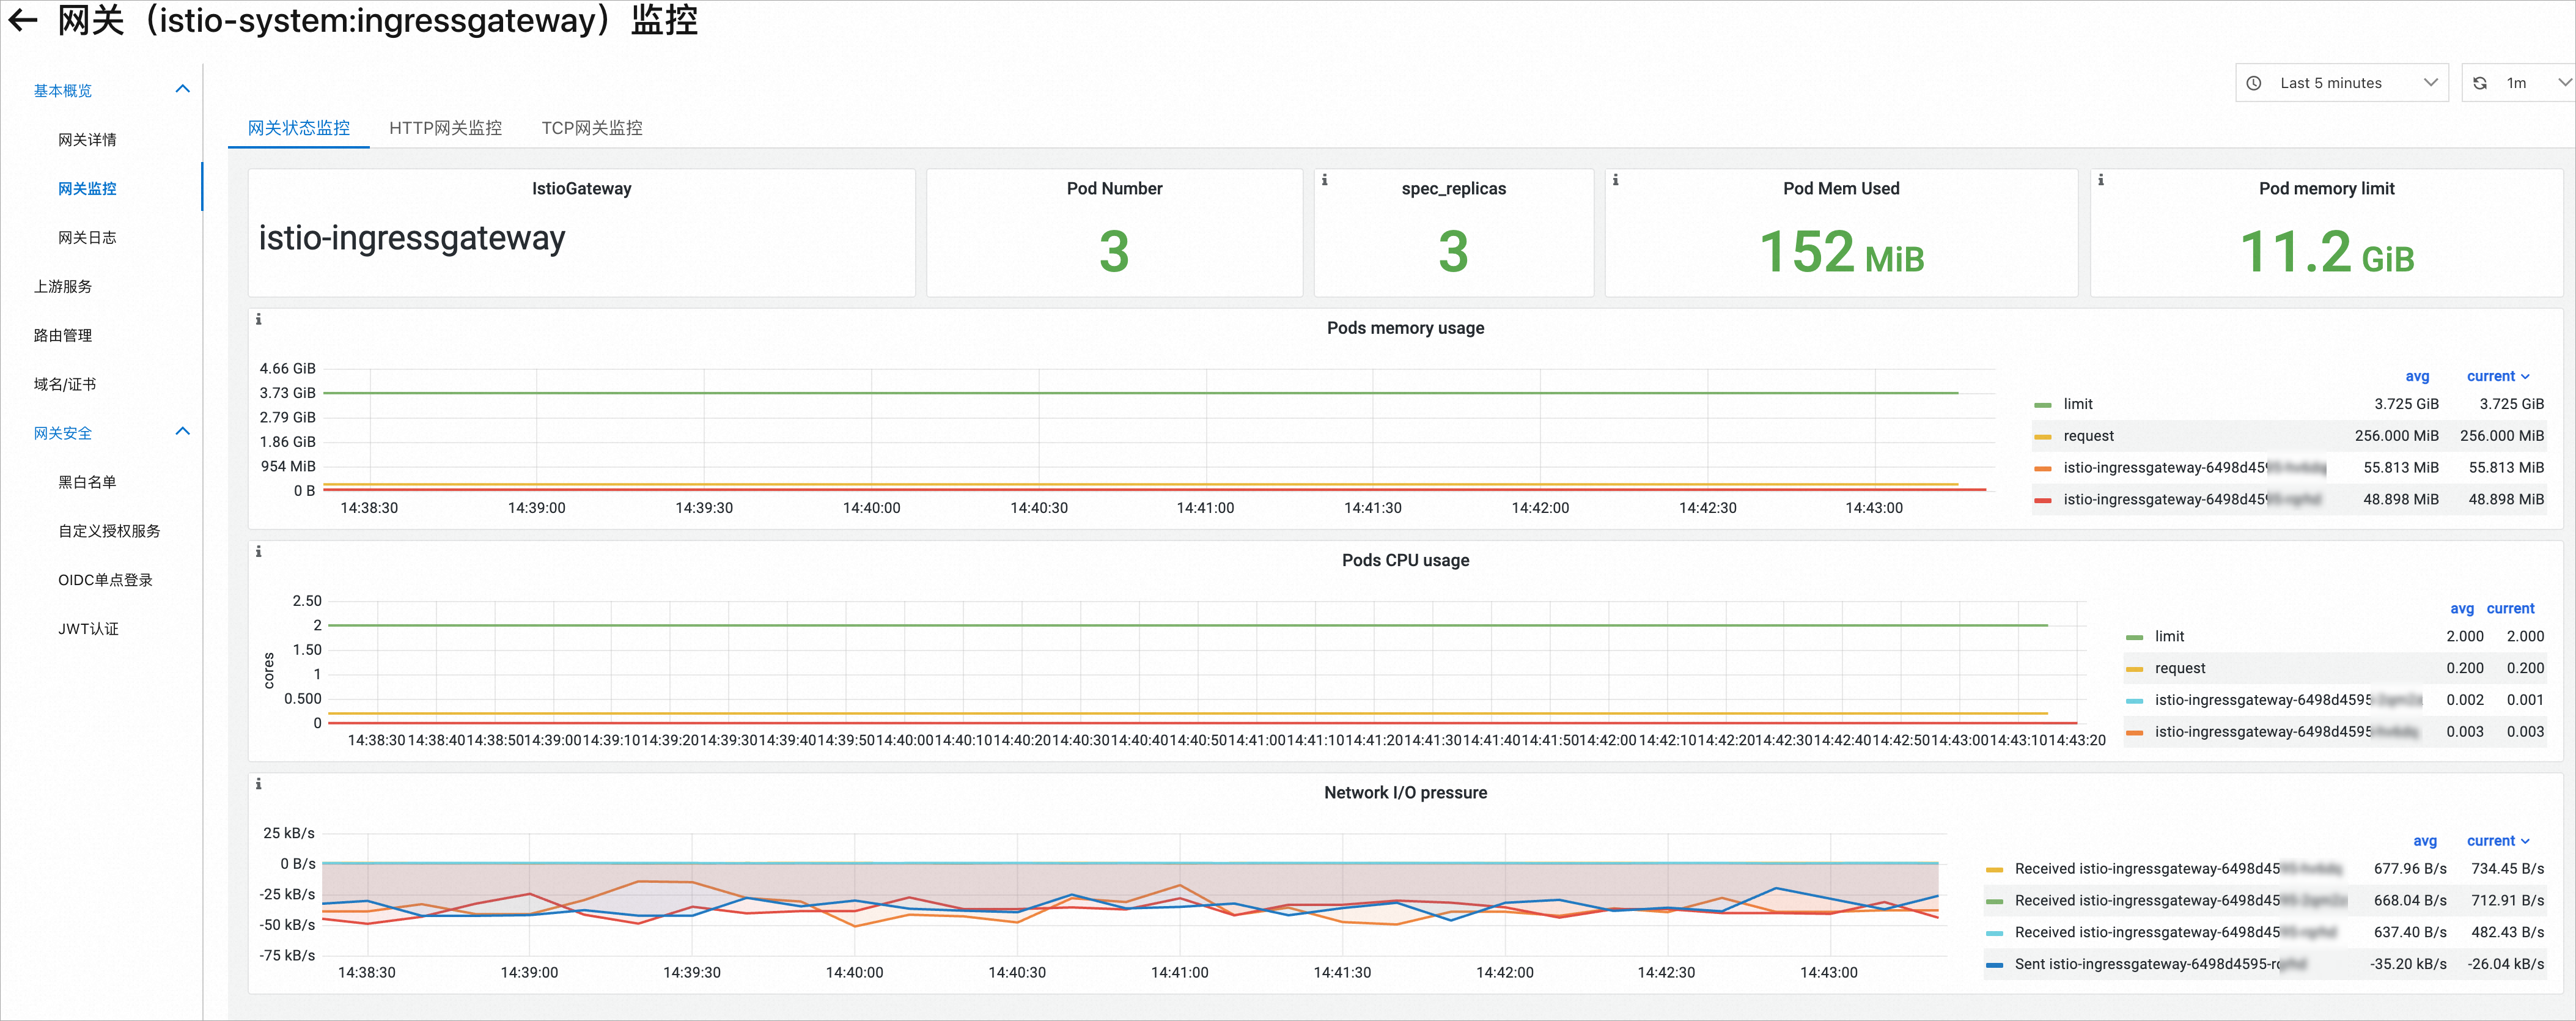Open 黑白名单 in the sidebar
The width and height of the screenshot is (2576, 1021).
[x=87, y=482]
